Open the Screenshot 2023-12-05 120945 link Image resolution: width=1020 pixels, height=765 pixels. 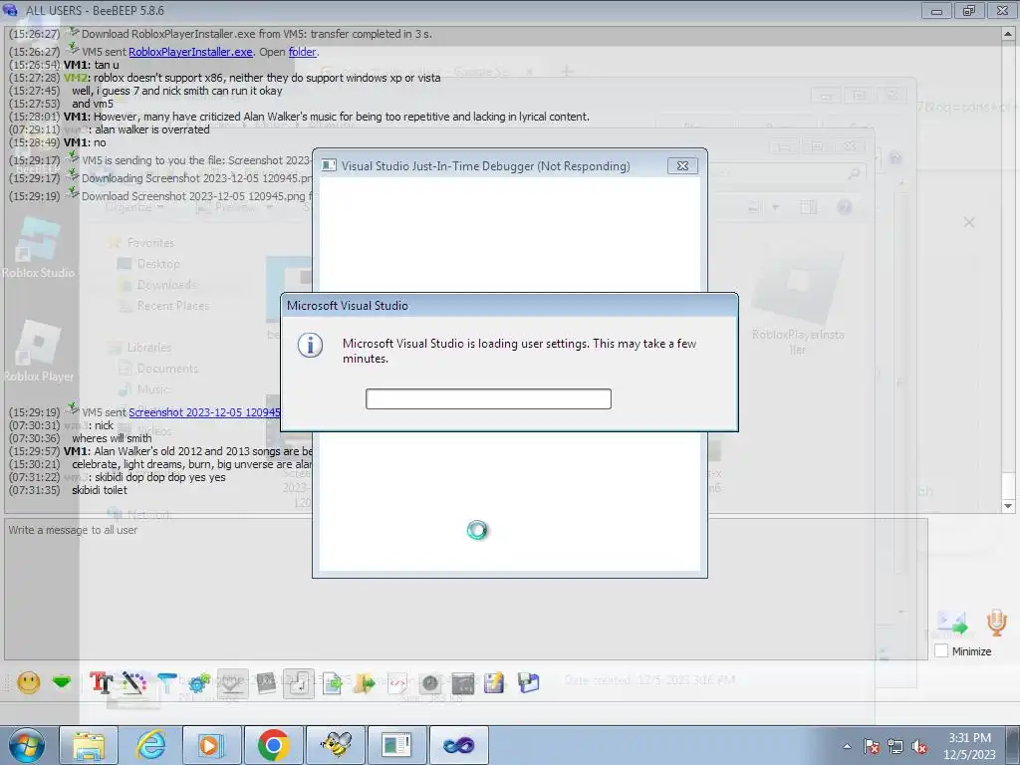205,412
